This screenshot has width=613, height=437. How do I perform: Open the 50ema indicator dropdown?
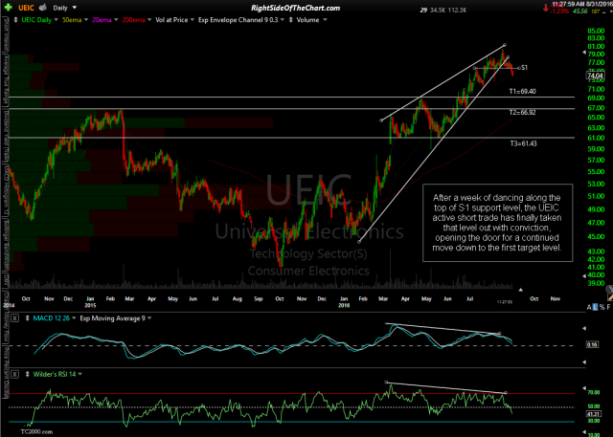(86, 20)
